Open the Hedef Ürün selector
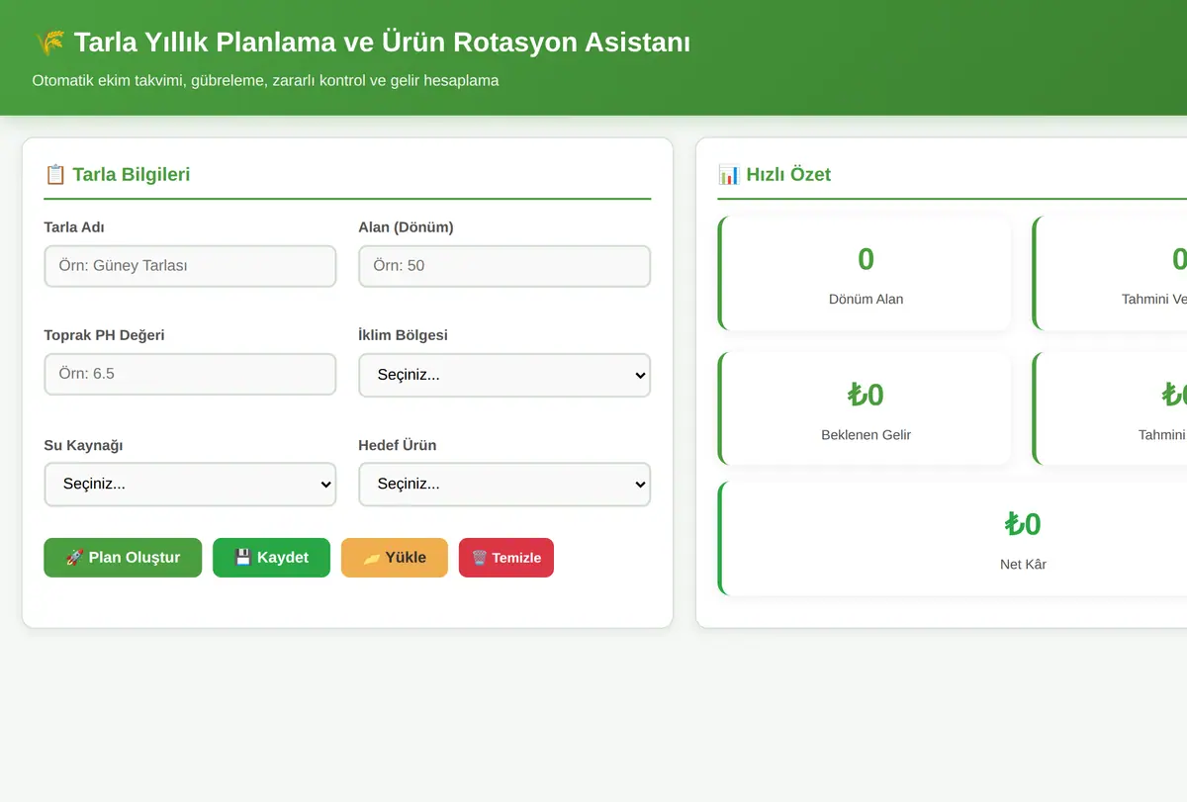This screenshot has height=802, width=1187. pos(504,485)
